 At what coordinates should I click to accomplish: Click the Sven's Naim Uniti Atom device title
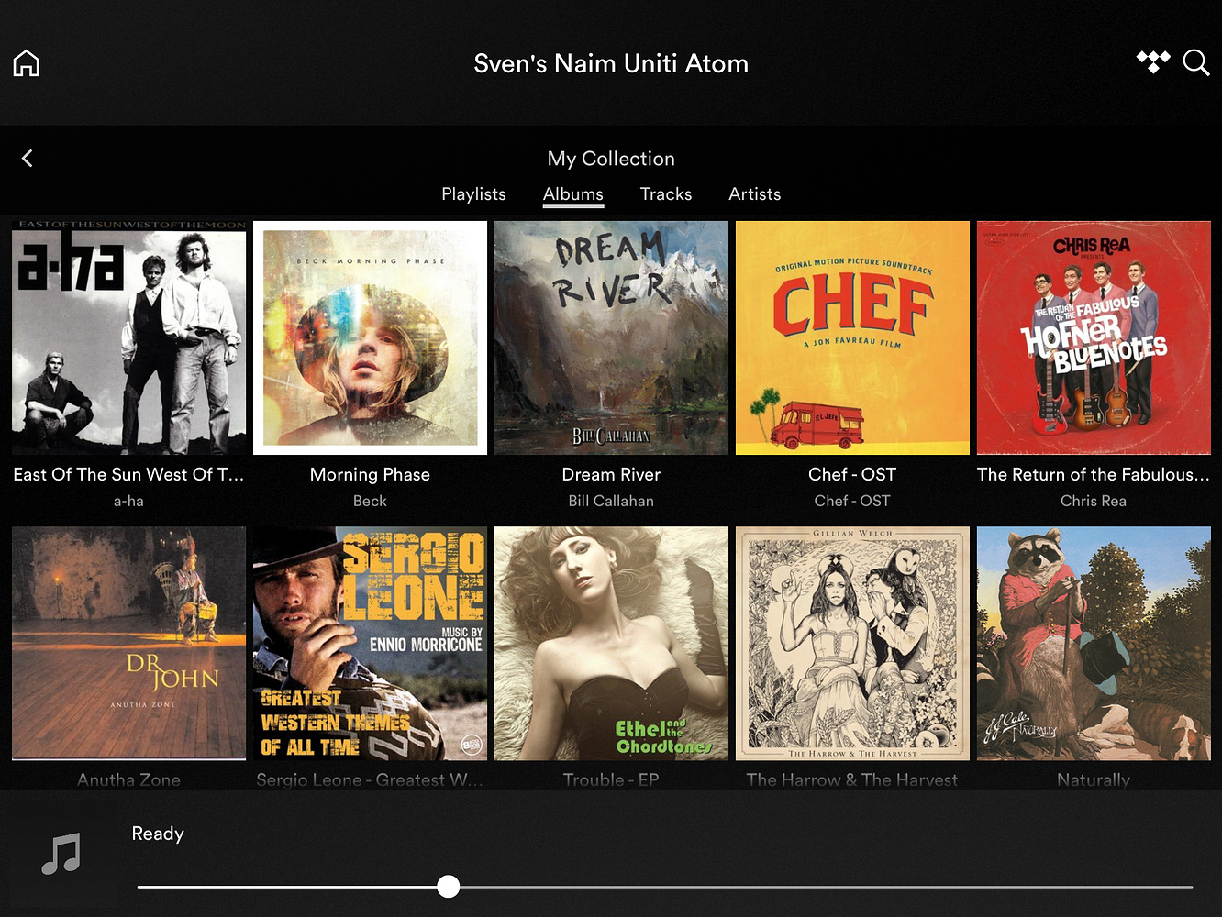point(611,63)
